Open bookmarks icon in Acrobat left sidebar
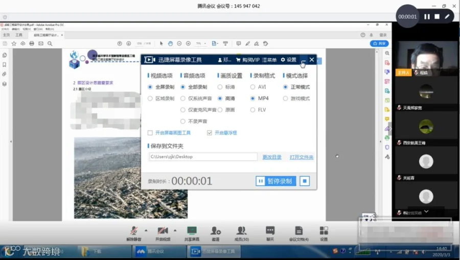 point(5,64)
